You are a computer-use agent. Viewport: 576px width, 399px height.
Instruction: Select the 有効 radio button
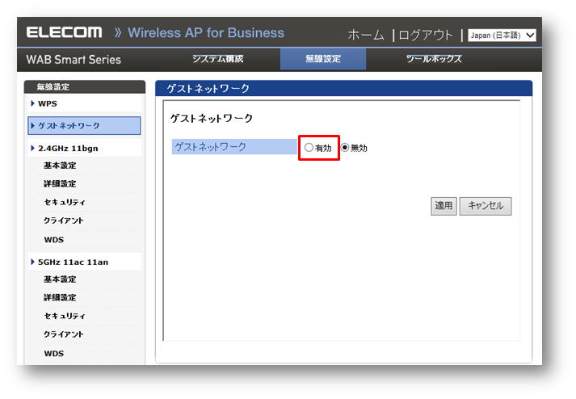tap(309, 148)
